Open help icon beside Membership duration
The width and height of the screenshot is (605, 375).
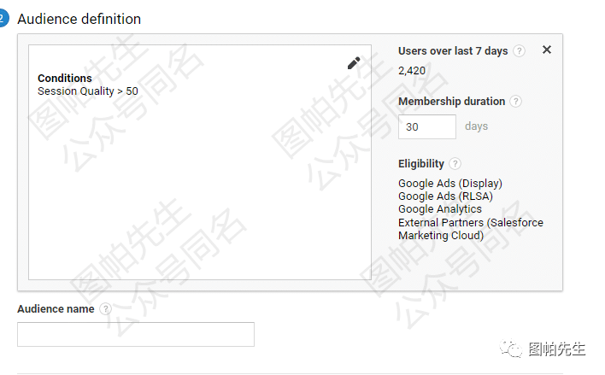516,102
